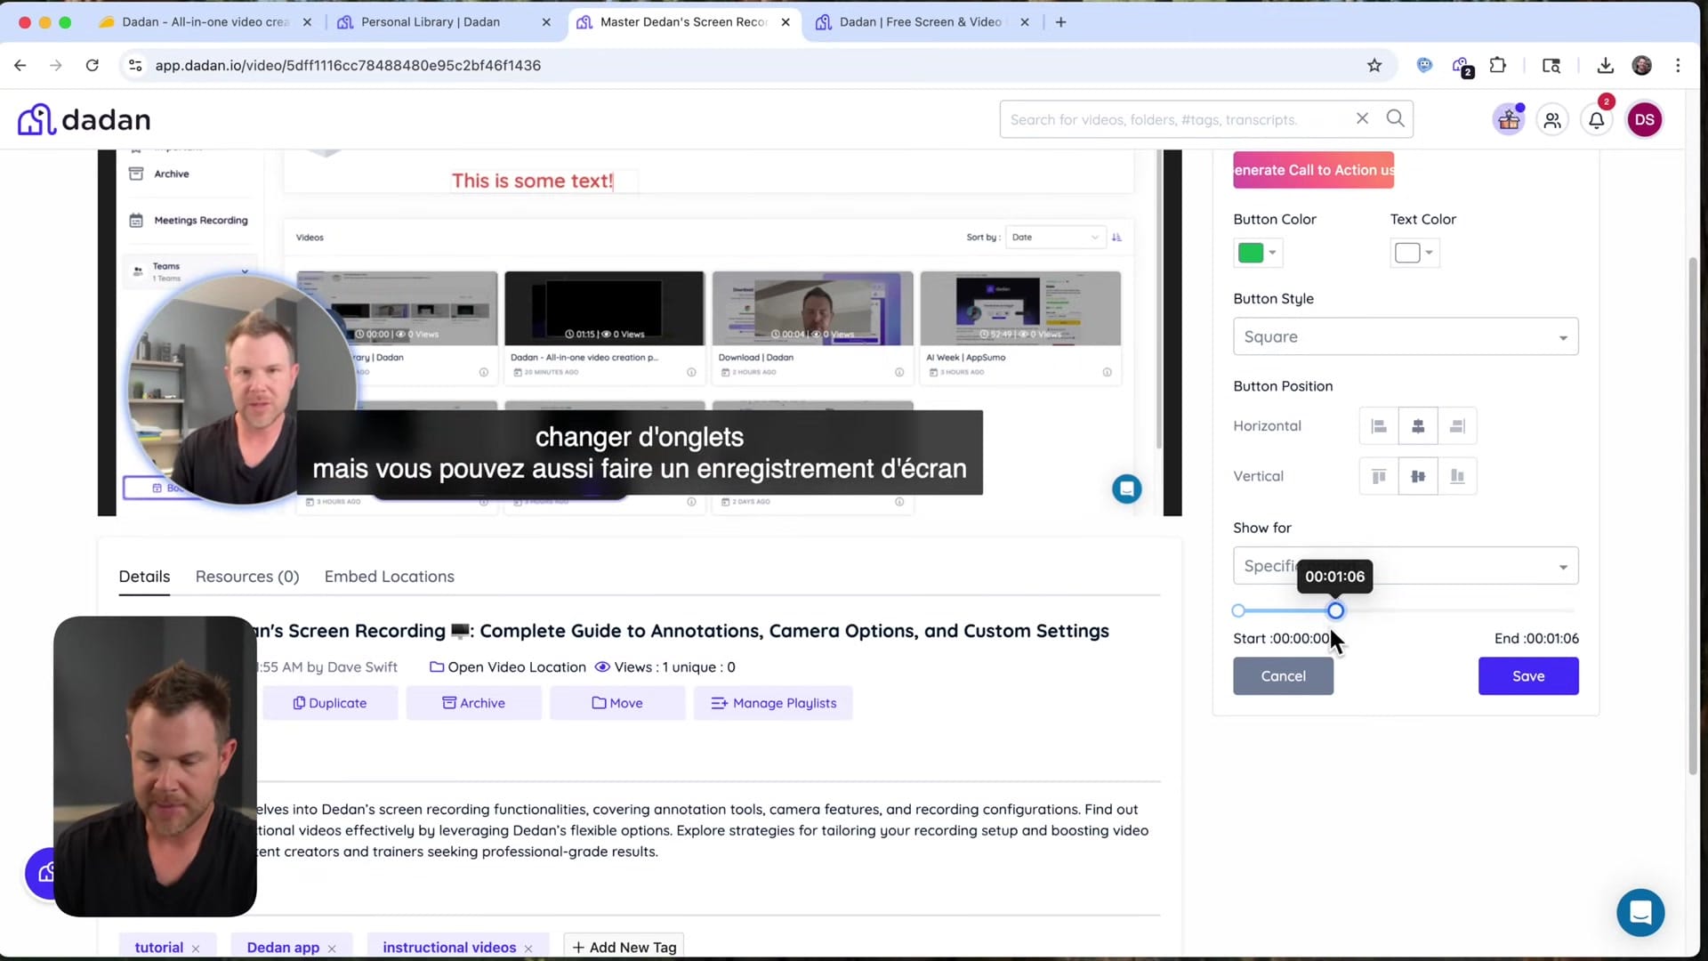1708x961 pixels.
Task: Click the comment icon on video player
Action: pyautogui.click(x=1126, y=489)
